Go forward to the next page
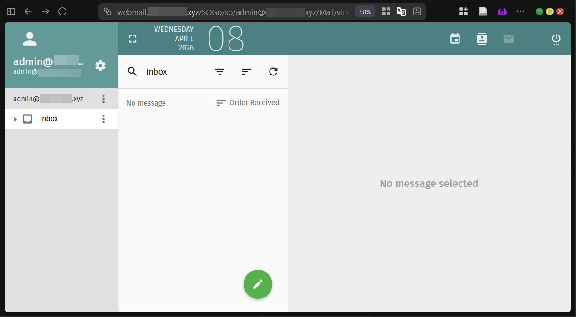Viewport: 576px width, 317px height. click(46, 11)
